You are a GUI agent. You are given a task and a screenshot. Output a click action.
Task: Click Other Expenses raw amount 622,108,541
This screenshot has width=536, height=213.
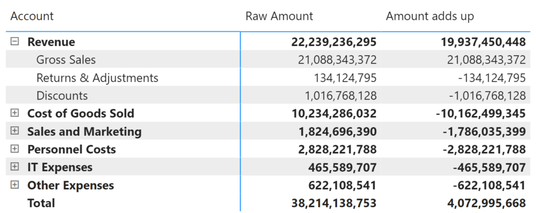342,185
